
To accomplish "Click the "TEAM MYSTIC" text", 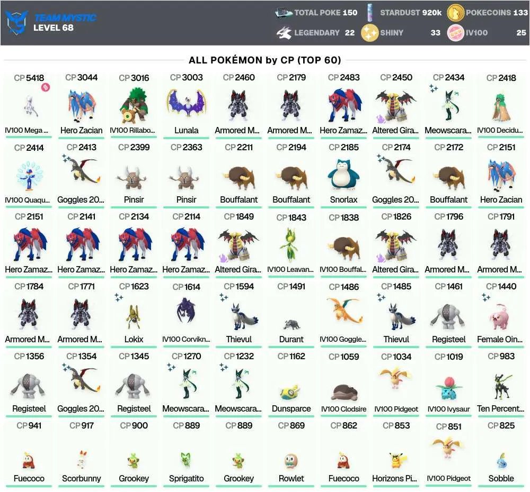I will coord(65,17).
